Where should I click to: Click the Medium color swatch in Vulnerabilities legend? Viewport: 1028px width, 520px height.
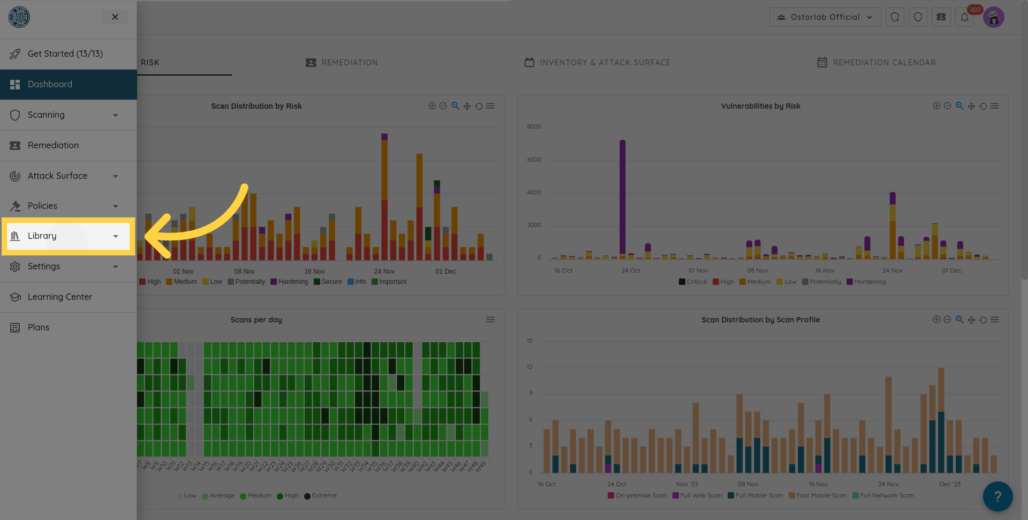point(743,282)
